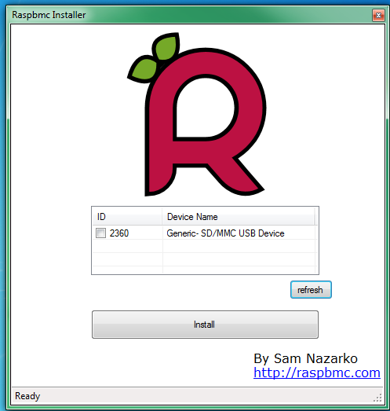Screen dimensions: 390x411
Task: Sort the list by the ID column header
Action: (x=127, y=217)
